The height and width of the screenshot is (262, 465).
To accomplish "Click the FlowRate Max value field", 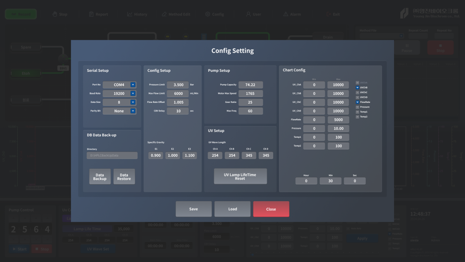I will tap(338, 120).
